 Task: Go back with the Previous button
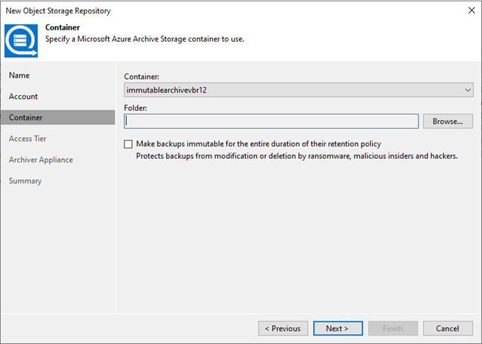tap(283, 328)
